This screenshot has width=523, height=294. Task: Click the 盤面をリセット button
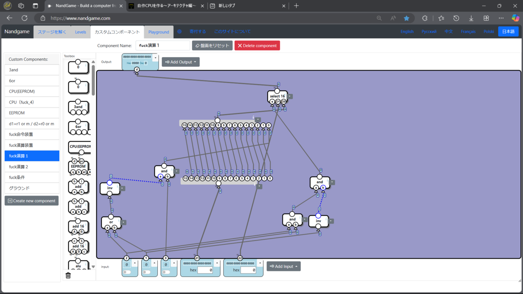point(212,46)
